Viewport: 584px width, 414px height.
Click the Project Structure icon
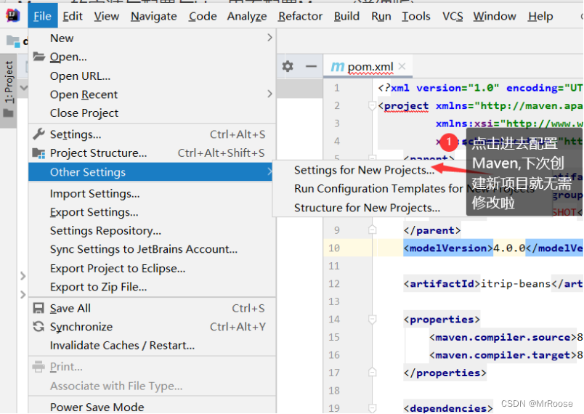[x=38, y=153]
